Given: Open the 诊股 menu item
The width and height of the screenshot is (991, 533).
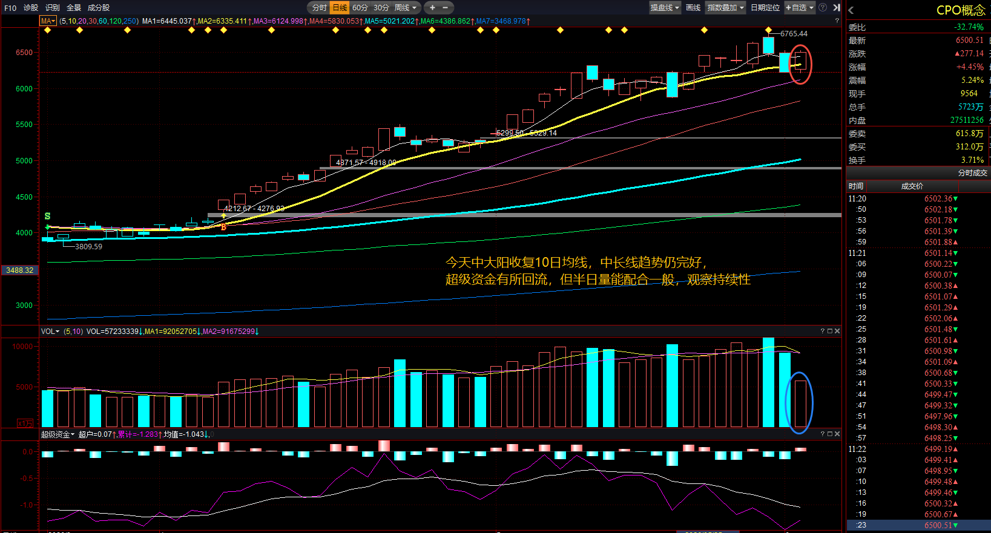Looking at the screenshot, I should point(31,8).
